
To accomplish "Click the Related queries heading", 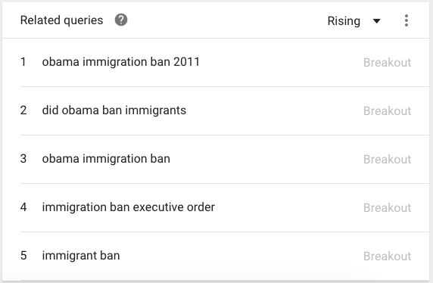I will click(61, 20).
